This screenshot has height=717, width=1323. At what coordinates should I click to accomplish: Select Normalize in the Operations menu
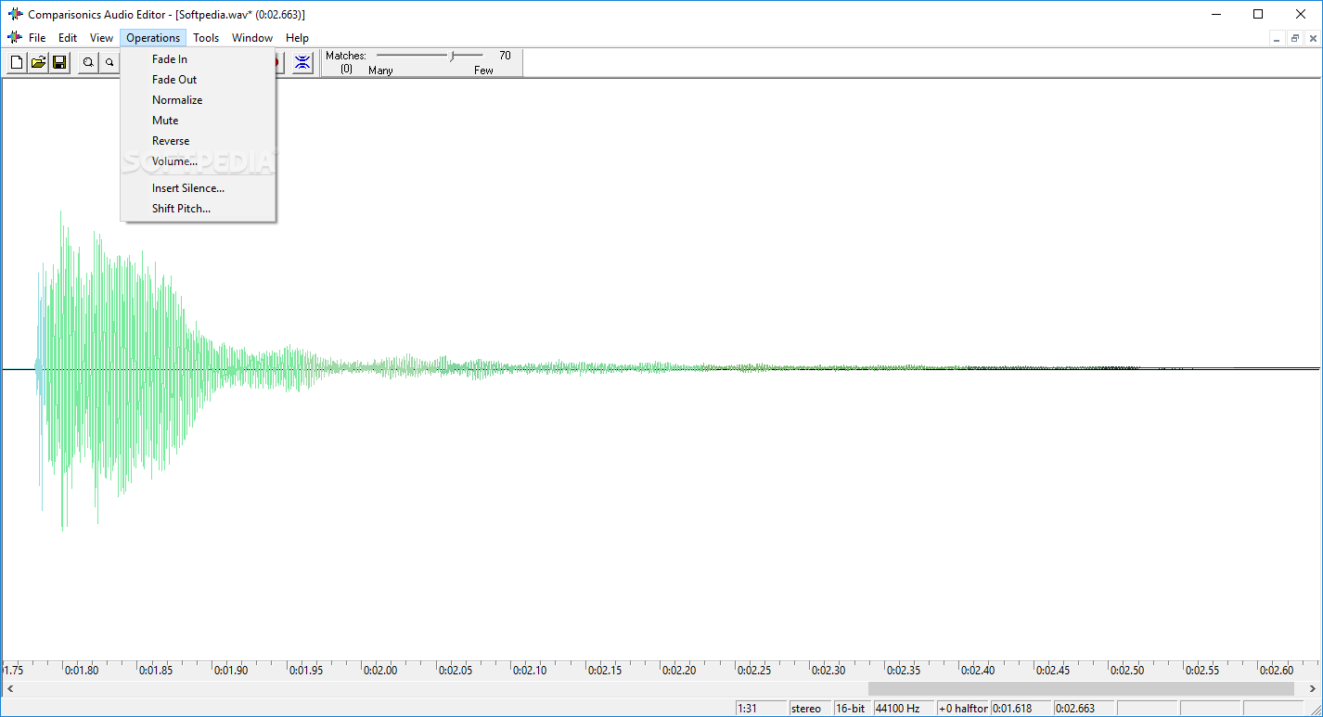[198, 100]
